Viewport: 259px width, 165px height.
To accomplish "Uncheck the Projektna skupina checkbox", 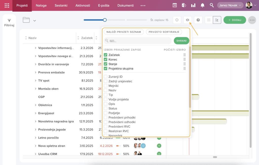I will pyautogui.click(x=106, y=69).
